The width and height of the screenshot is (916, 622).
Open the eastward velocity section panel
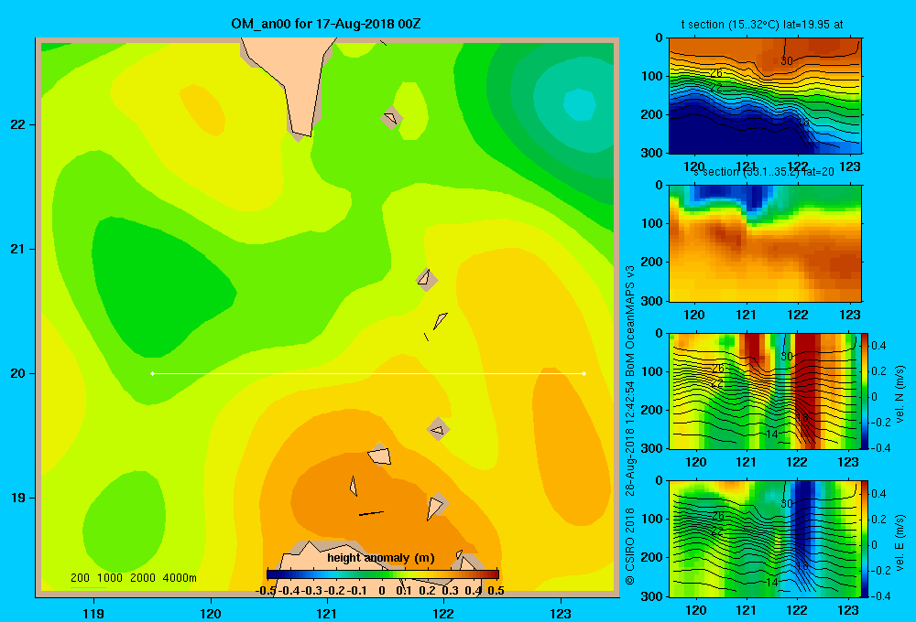[765, 539]
